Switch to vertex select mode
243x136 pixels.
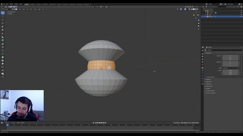tap(13, 9)
